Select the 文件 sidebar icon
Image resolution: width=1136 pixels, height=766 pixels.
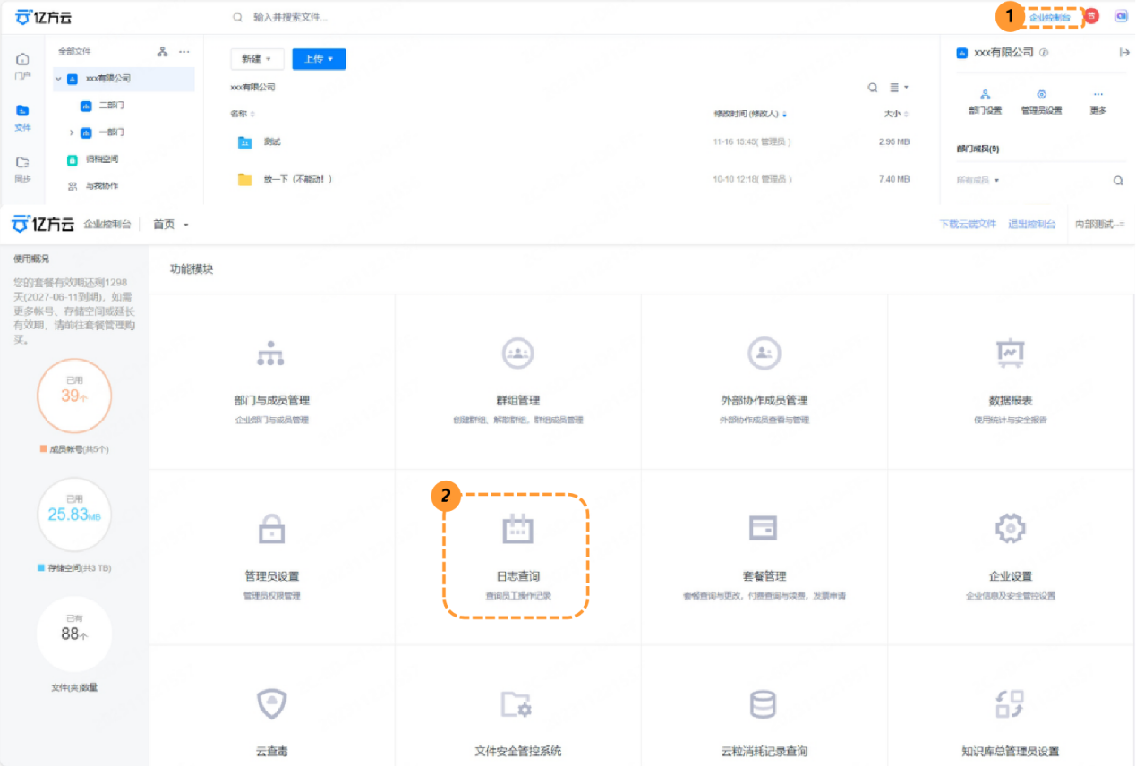click(22, 117)
